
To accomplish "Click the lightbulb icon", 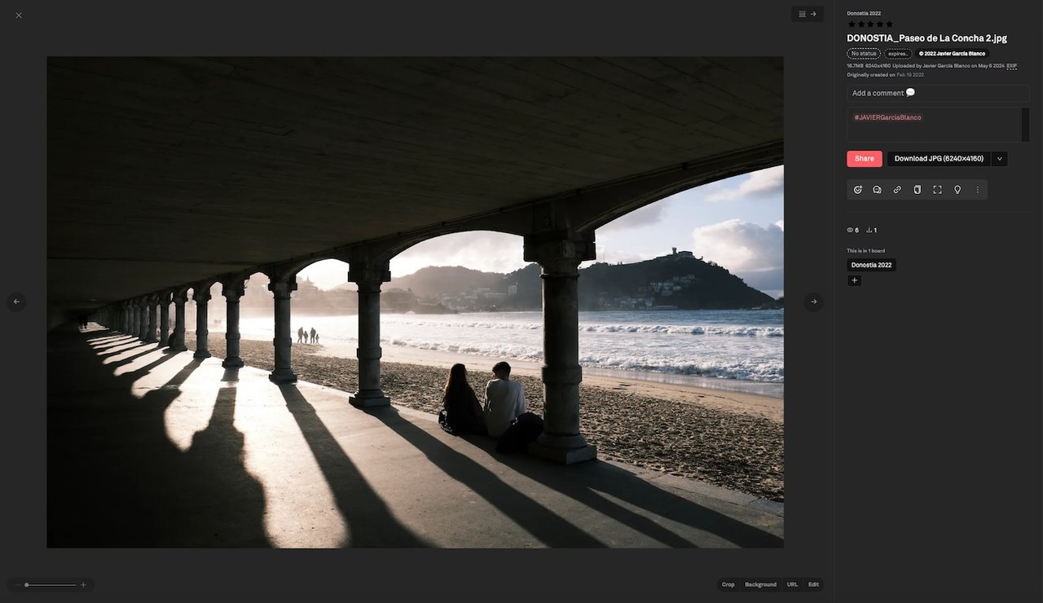I will tap(957, 190).
